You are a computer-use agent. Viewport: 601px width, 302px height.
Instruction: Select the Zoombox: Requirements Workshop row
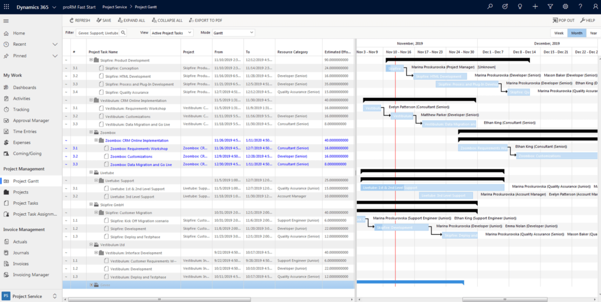coord(209,148)
